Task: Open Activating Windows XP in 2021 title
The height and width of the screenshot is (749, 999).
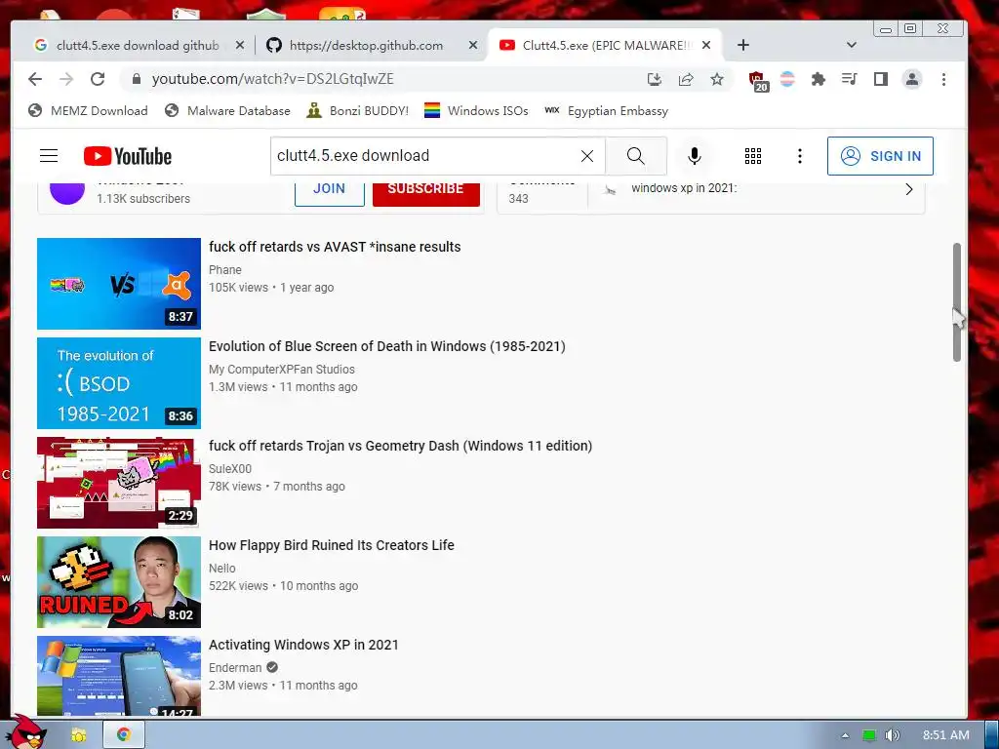Action: coord(304,645)
